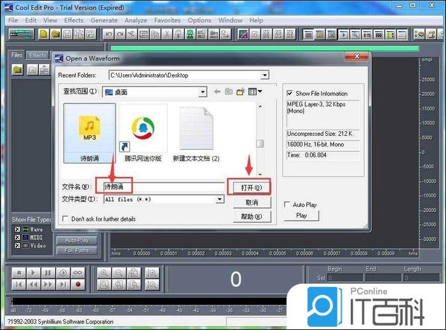
Task: Toggle the Wave file type checkbox
Action: tap(17, 229)
